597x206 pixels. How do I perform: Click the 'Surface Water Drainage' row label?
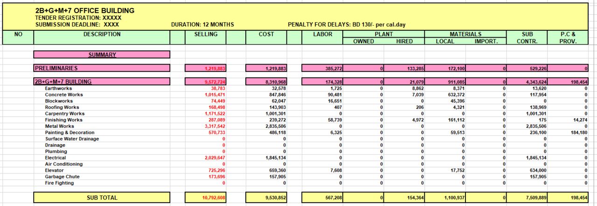point(72,139)
